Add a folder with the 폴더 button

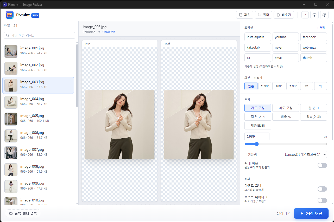click(x=263, y=15)
